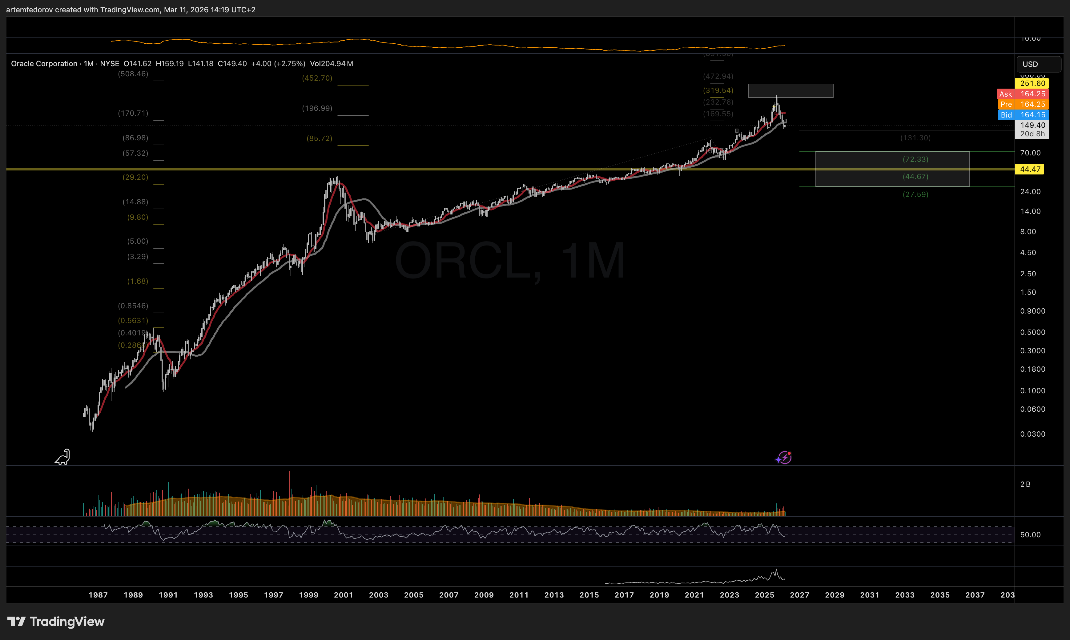This screenshot has width=1070, height=640.
Task: Click the TradingView logo in the footer
Action: coord(56,622)
